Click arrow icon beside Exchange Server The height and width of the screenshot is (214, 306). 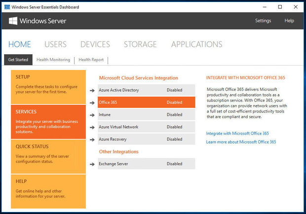pyautogui.click(x=92, y=164)
